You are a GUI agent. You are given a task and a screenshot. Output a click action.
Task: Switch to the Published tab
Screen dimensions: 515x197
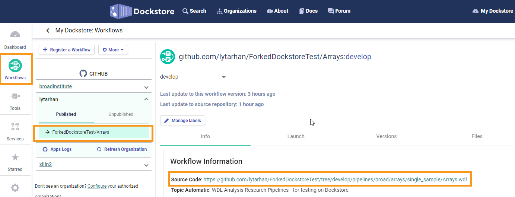point(66,114)
